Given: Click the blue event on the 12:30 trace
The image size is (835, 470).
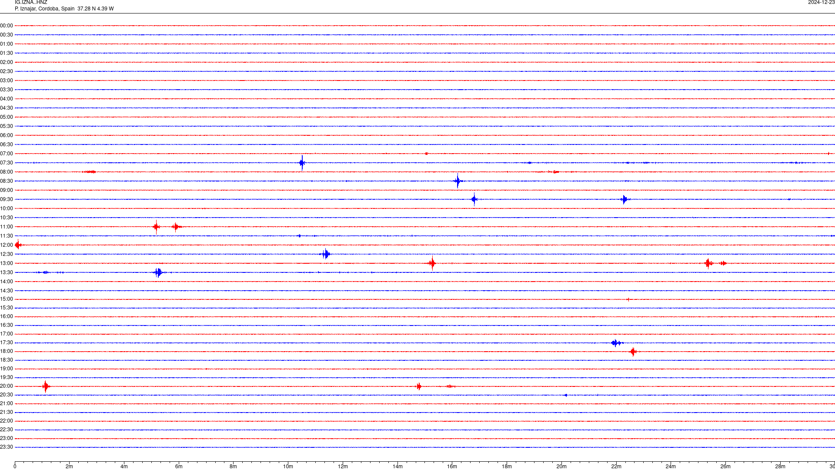Looking at the screenshot, I should point(325,254).
